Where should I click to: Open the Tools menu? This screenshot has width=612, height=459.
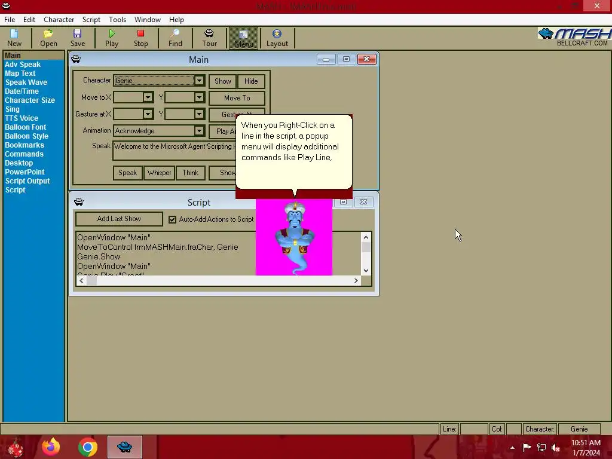click(x=118, y=20)
